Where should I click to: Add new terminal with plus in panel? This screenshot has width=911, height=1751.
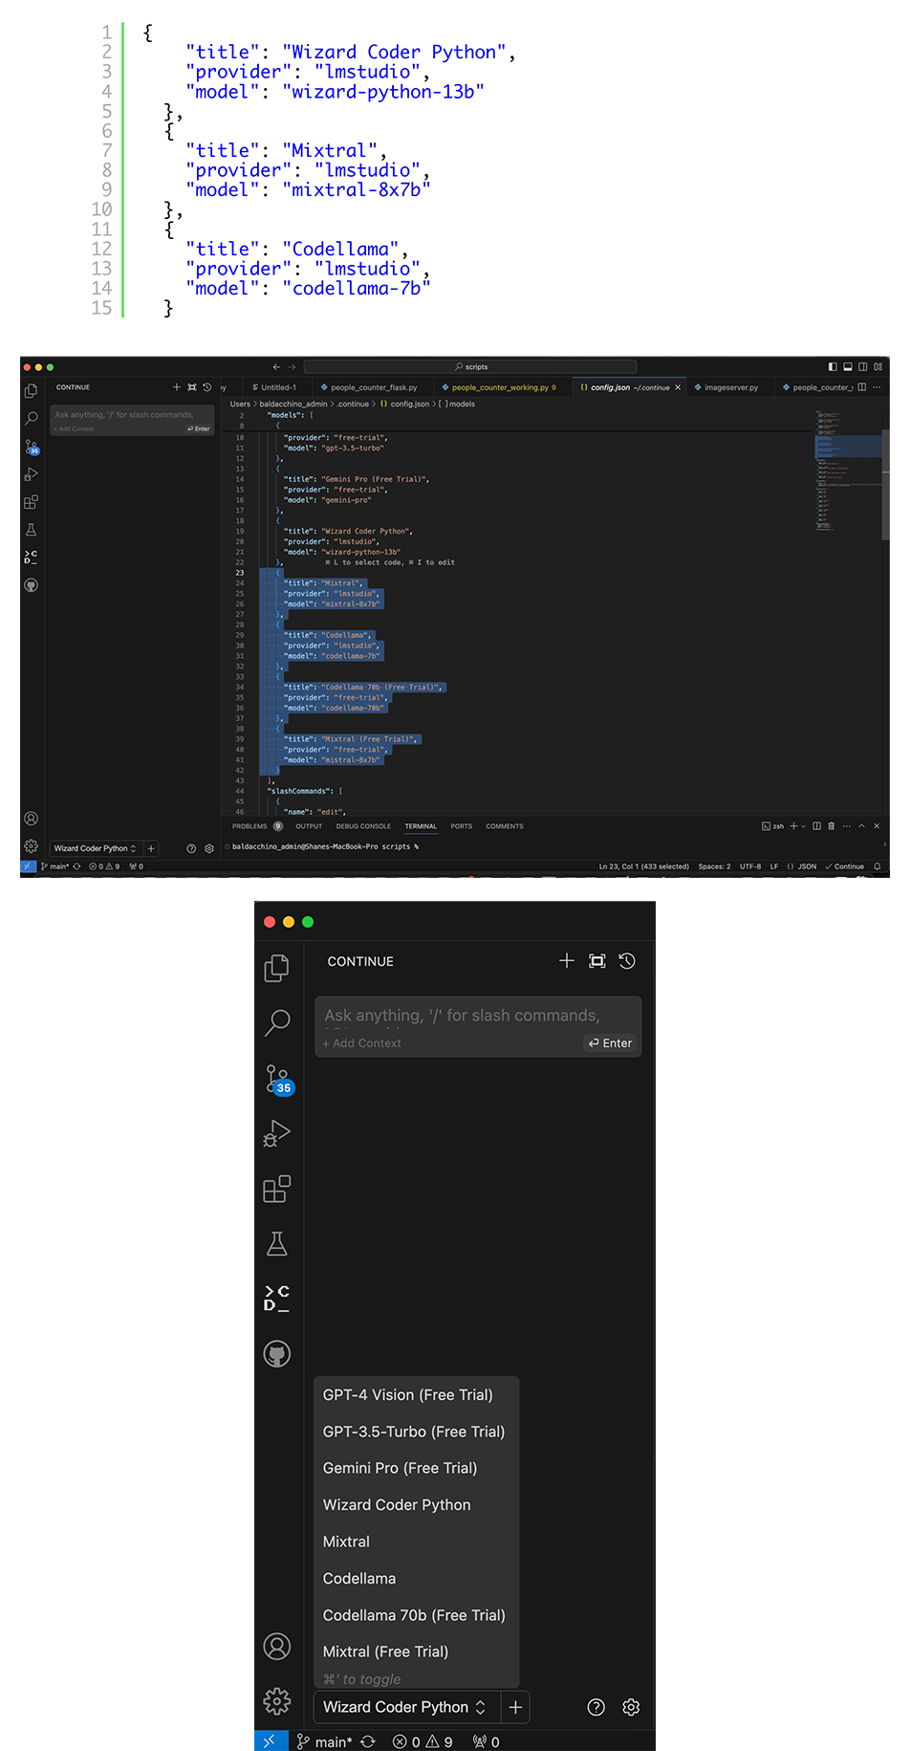pyautogui.click(x=793, y=826)
